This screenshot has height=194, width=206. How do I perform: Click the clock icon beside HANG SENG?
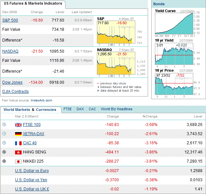pyautogui.click(x=4, y=152)
